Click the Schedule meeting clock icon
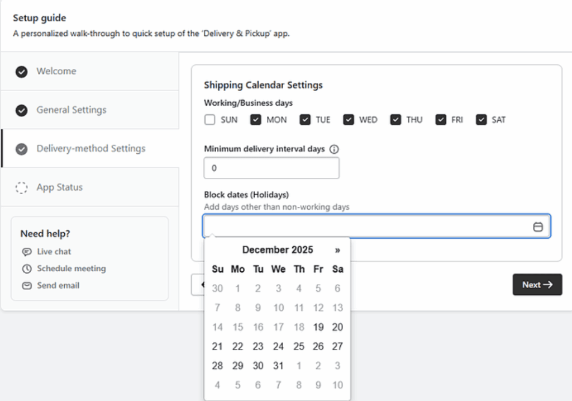The width and height of the screenshot is (572, 401). pyautogui.click(x=27, y=268)
